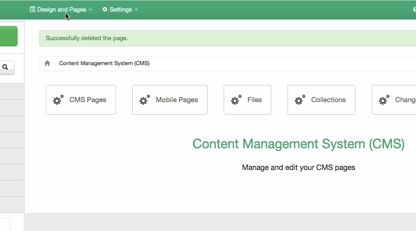Open the Settings menu

pos(120,10)
